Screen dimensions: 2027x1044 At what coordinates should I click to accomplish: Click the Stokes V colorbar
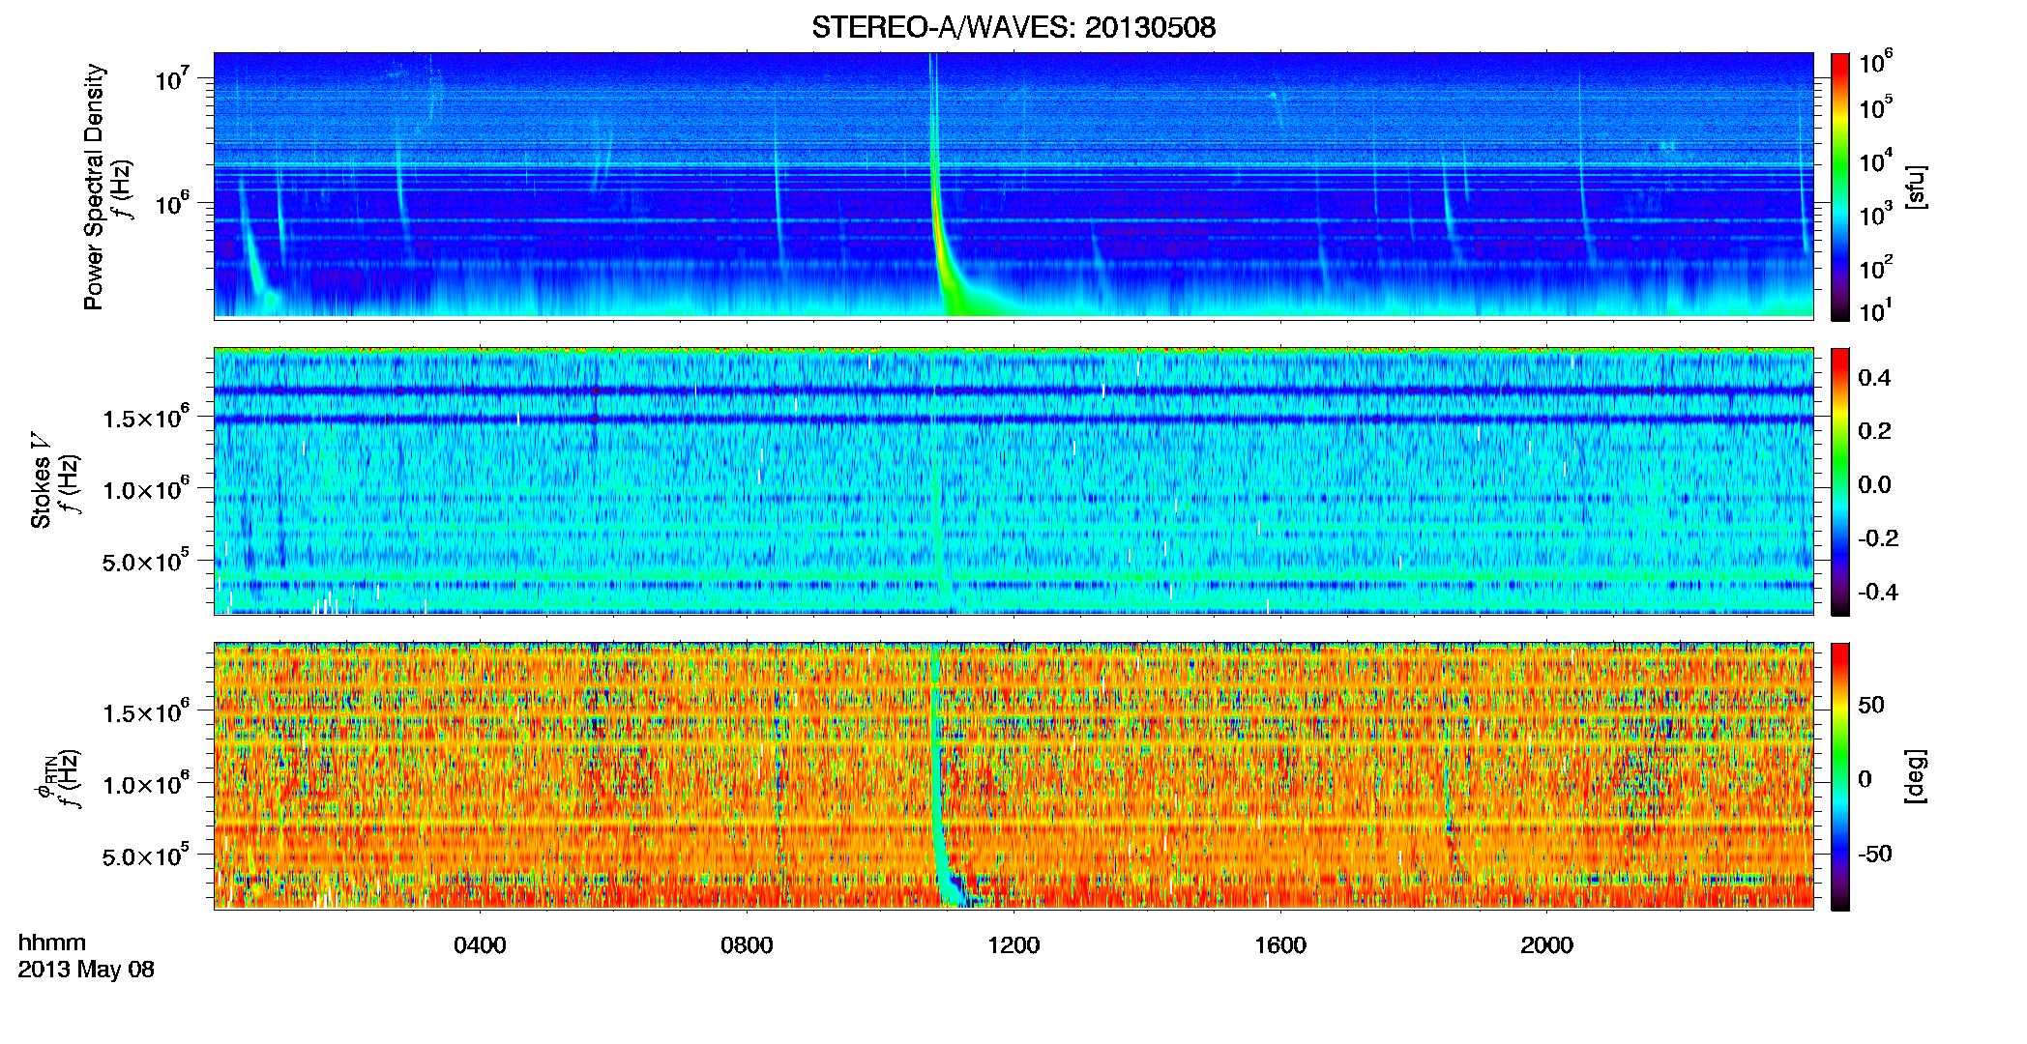point(1840,481)
